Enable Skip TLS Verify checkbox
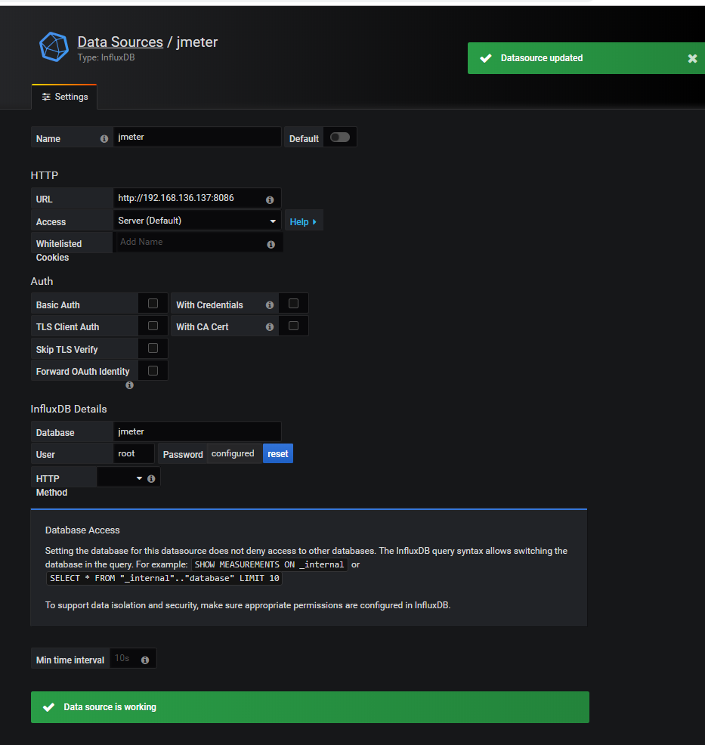Image resolution: width=705 pixels, height=745 pixels. (153, 348)
